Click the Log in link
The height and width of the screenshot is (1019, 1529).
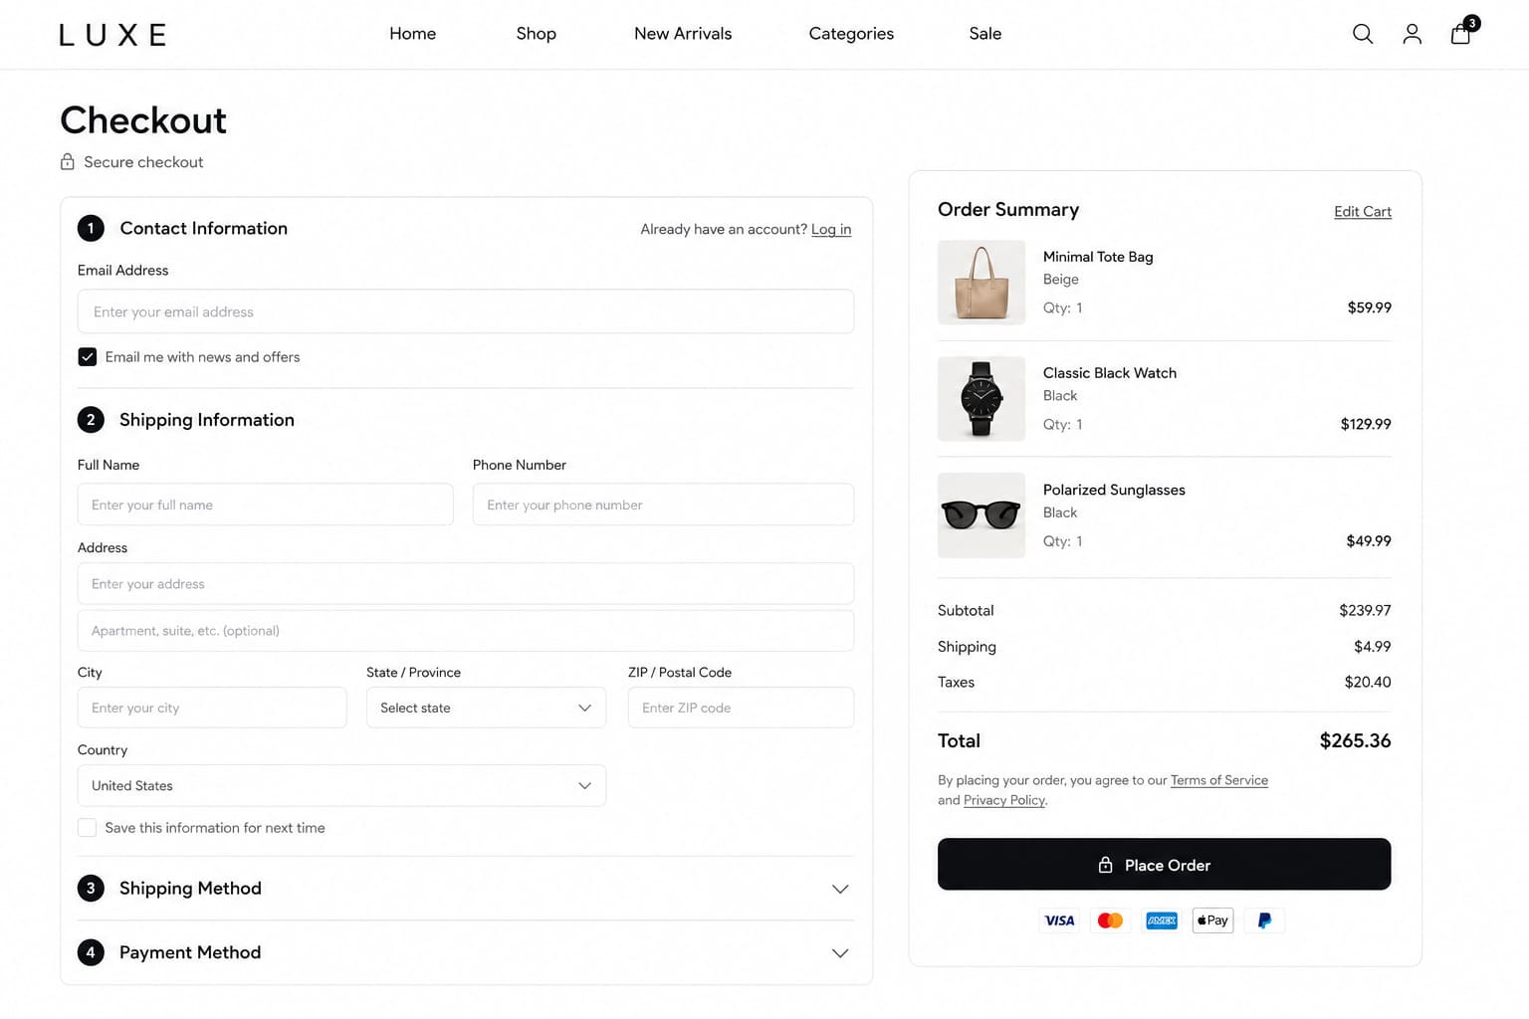coord(831,229)
